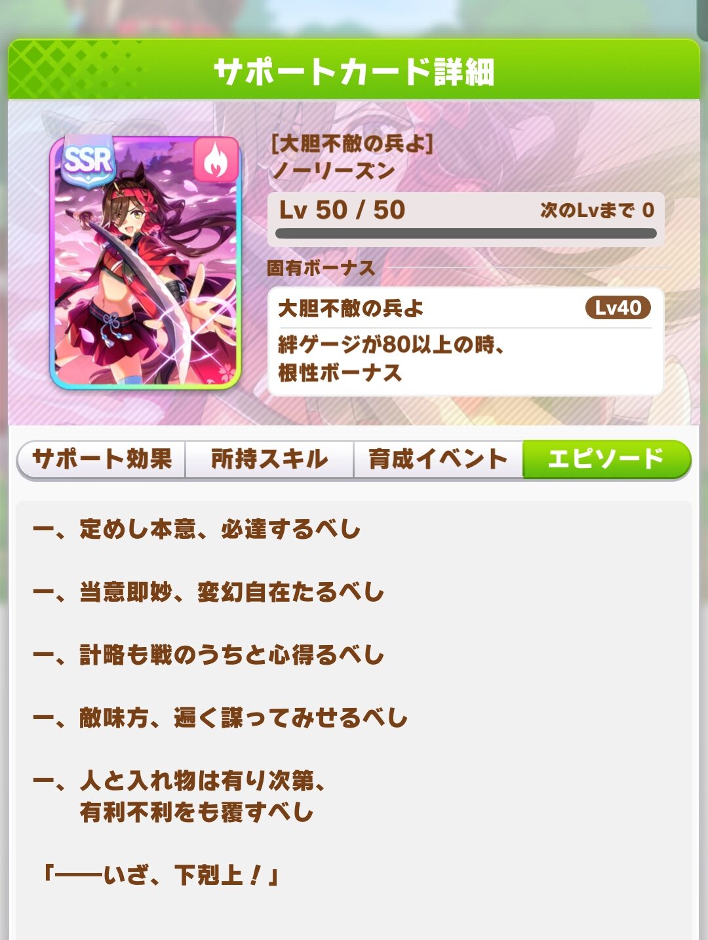The height and width of the screenshot is (940, 708).
Task: Tap the episode line 計略も戦のうちと心得るべし
Action: (x=208, y=655)
